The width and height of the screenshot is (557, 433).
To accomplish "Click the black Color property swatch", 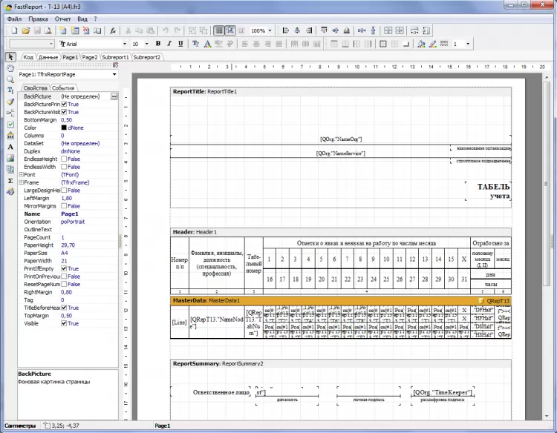I will coord(65,128).
